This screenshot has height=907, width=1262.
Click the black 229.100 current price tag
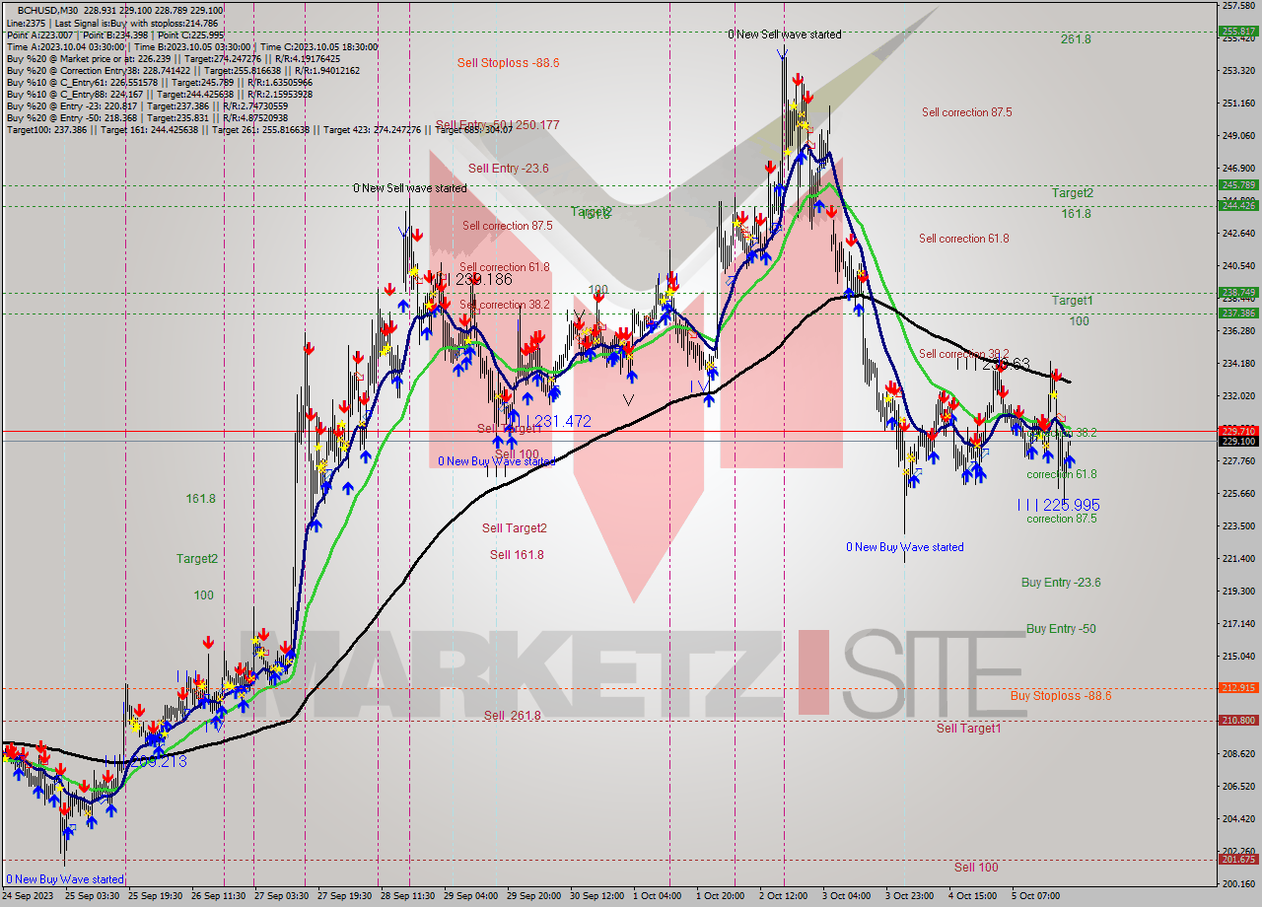1239,441
